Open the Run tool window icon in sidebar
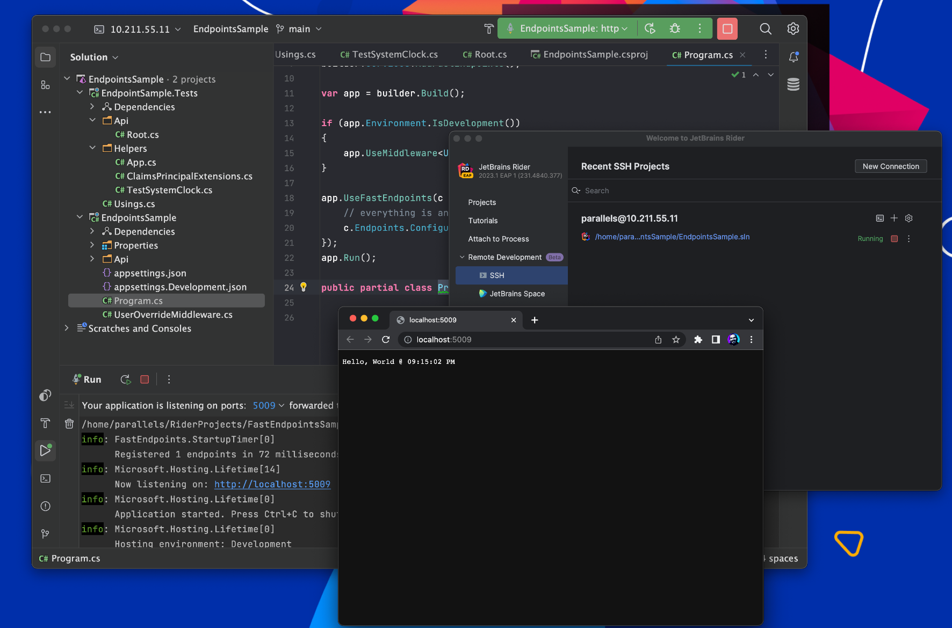The image size is (952, 628). coord(46,450)
